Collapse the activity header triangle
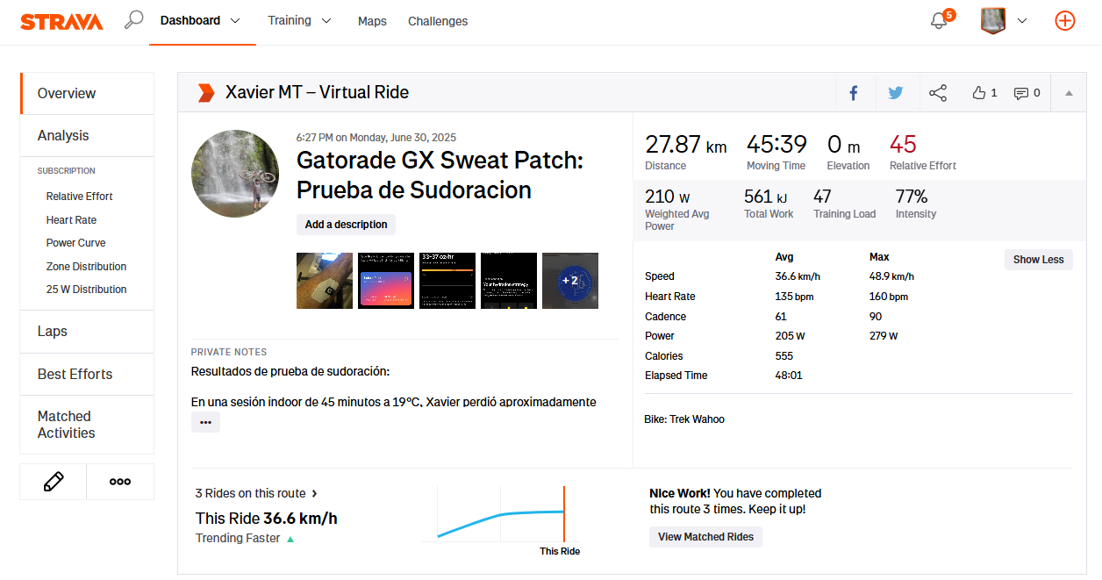This screenshot has height=580, width=1102. click(x=1069, y=93)
